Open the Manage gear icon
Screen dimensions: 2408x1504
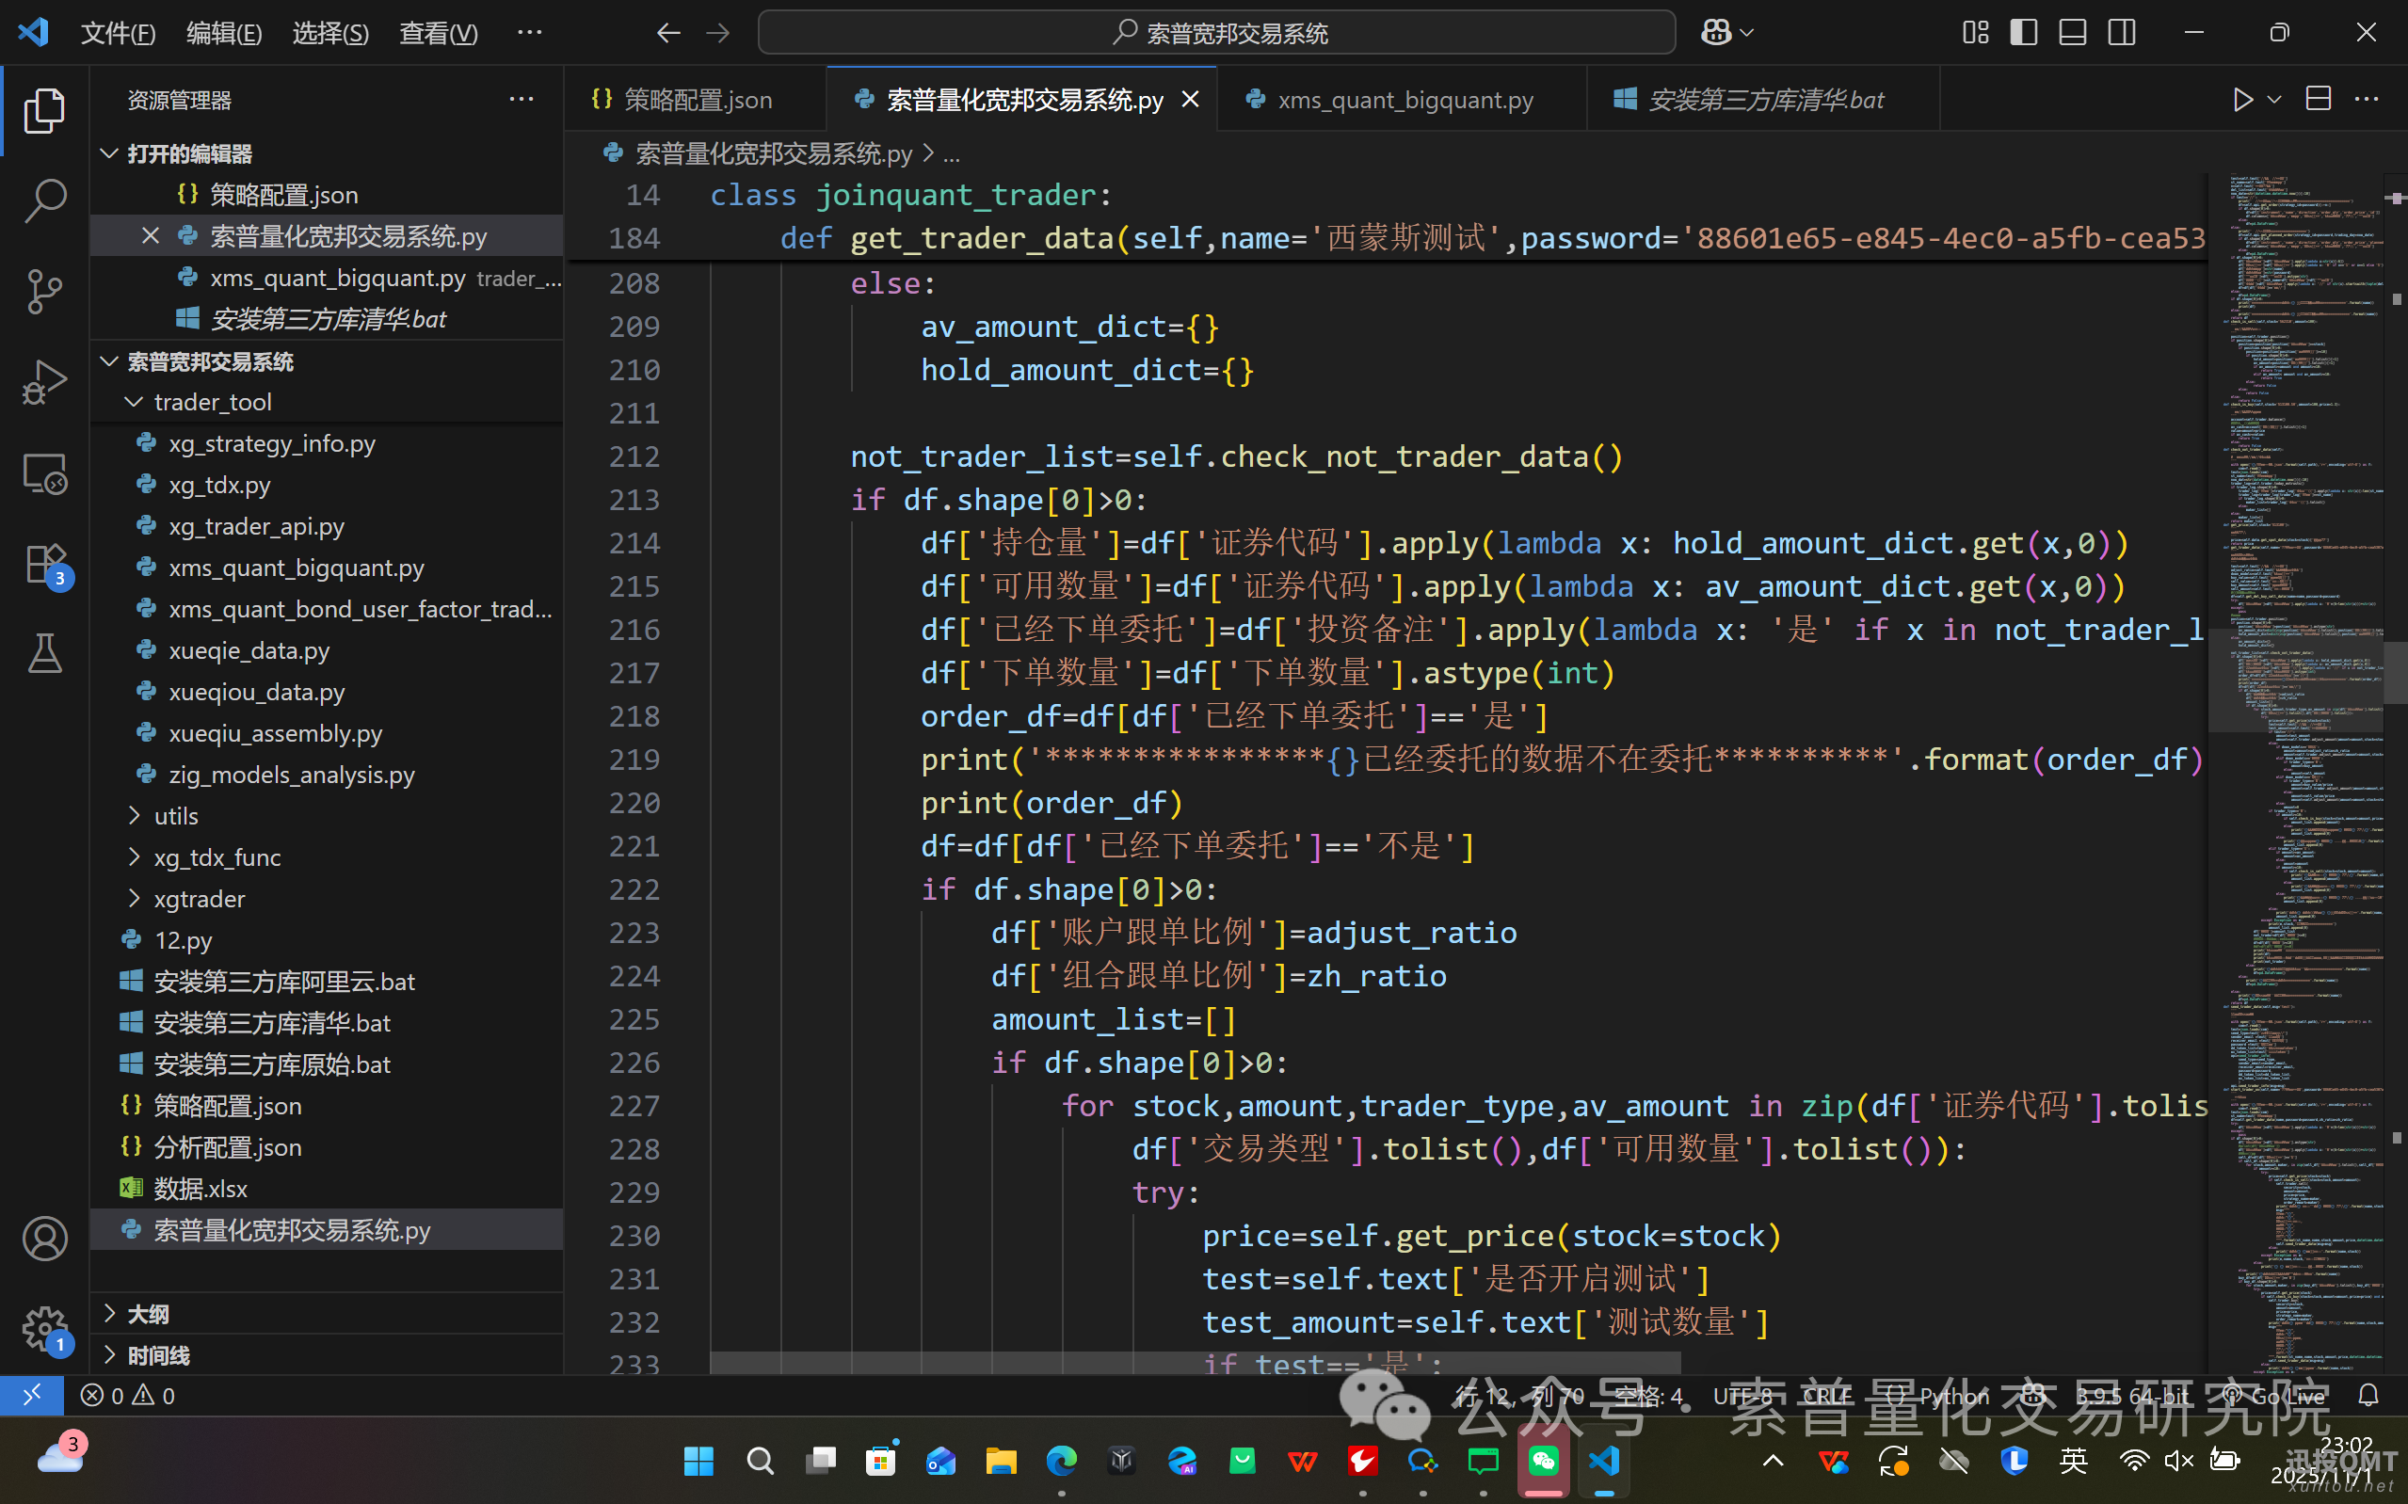pyautogui.click(x=43, y=1327)
